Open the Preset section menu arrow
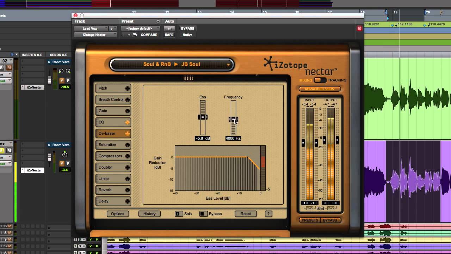This screenshot has height=254, width=451. coord(158,22)
